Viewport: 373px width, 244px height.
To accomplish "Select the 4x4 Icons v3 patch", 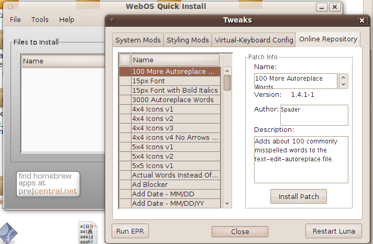I will coord(176,128).
